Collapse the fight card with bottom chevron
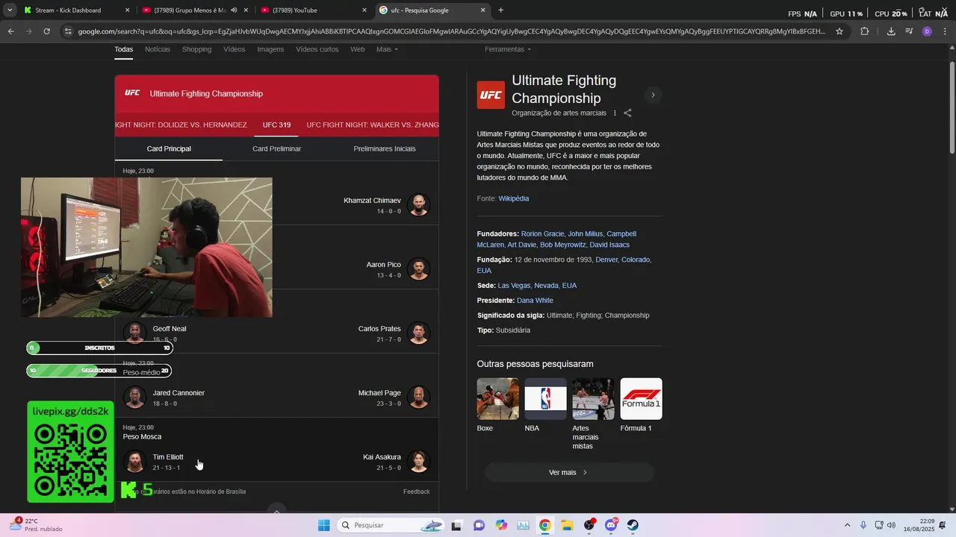The width and height of the screenshot is (956, 537). [x=276, y=512]
